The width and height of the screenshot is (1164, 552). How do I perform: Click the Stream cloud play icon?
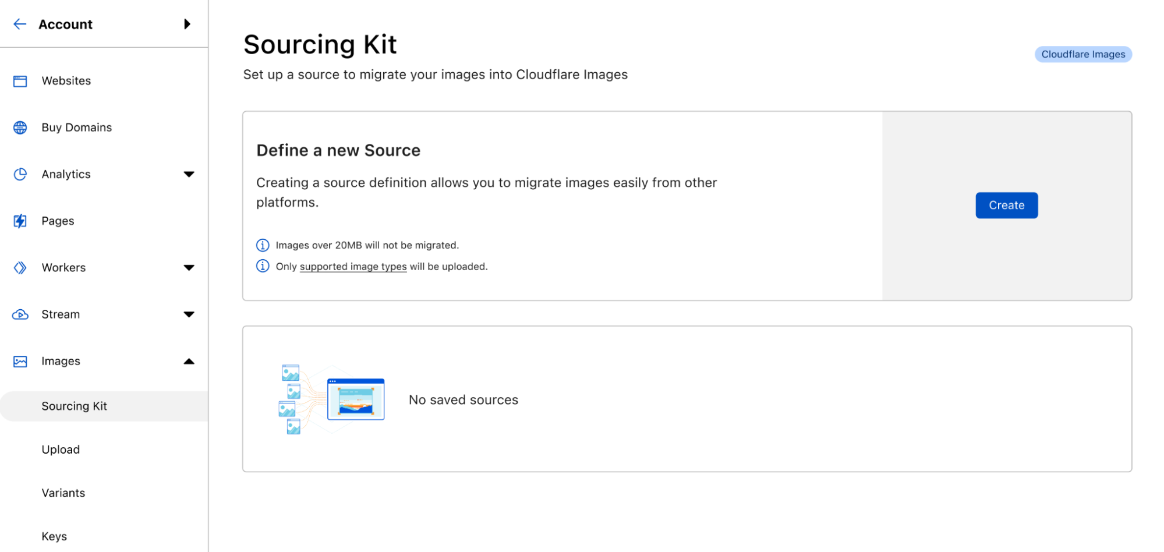point(20,314)
